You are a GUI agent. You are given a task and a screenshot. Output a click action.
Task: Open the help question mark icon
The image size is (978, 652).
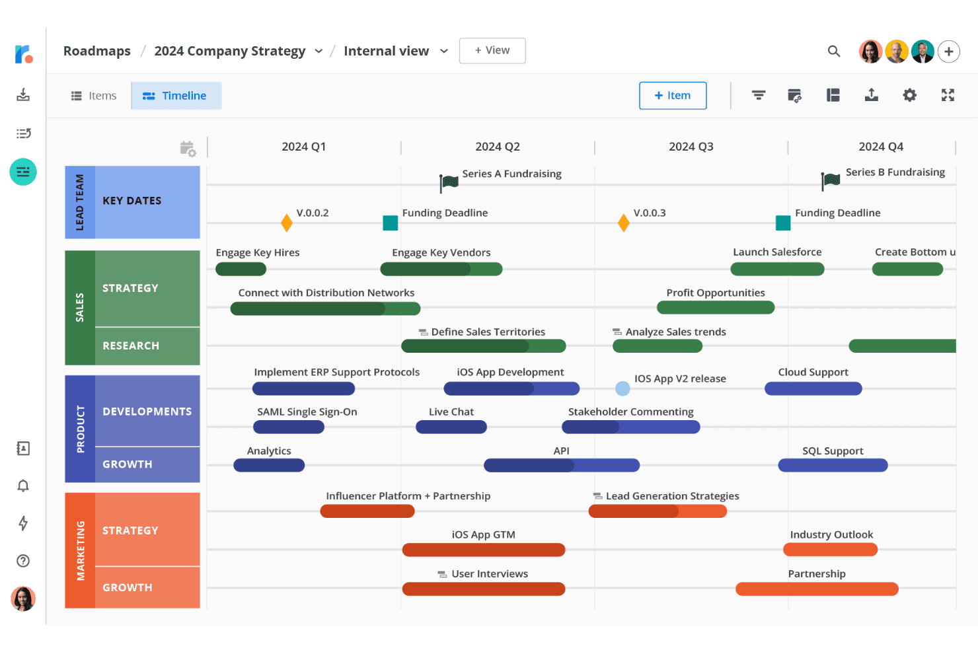(x=23, y=561)
